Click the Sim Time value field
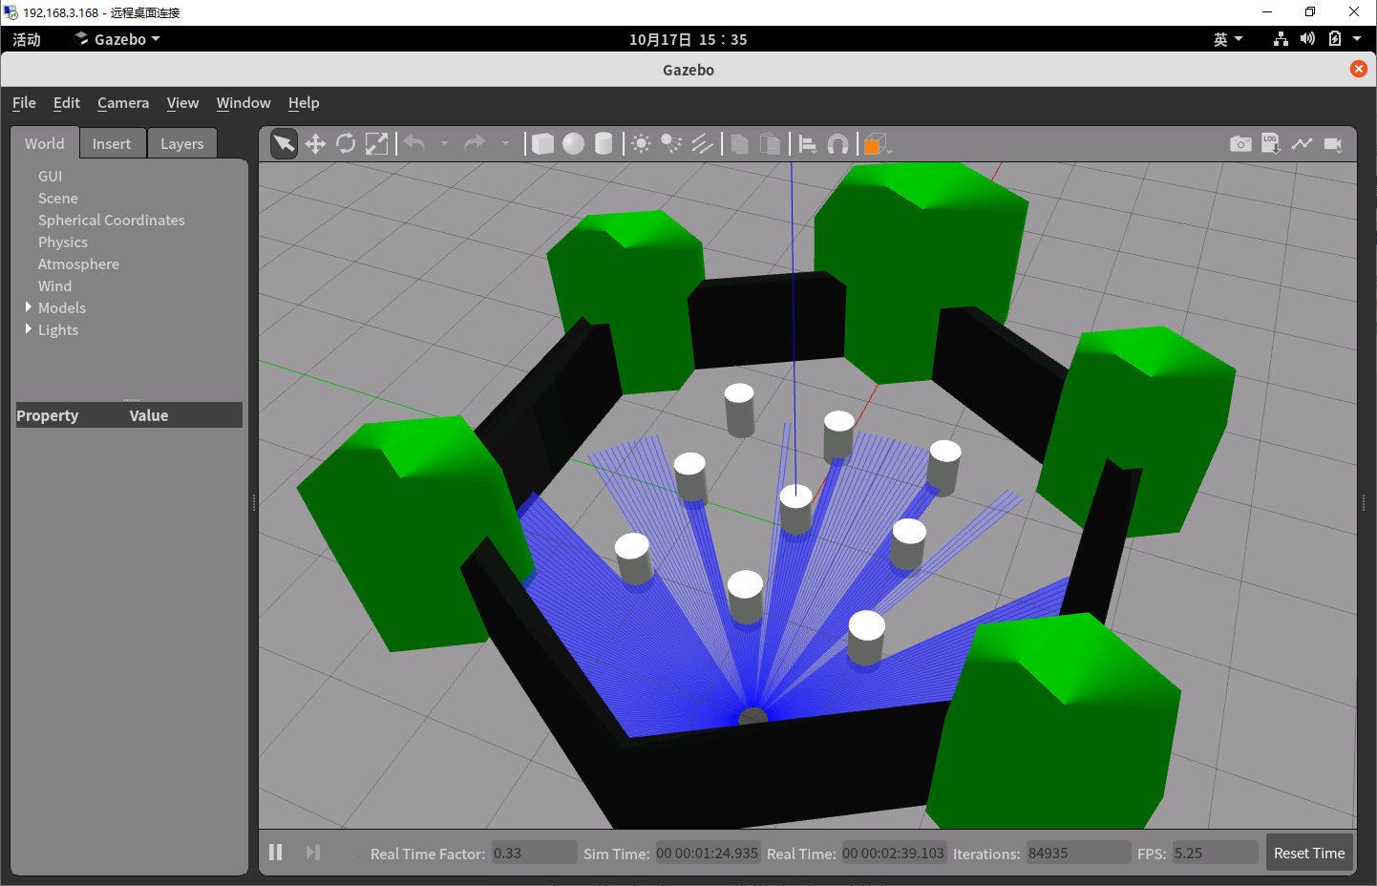Viewport: 1377px width, 886px height. [x=707, y=853]
